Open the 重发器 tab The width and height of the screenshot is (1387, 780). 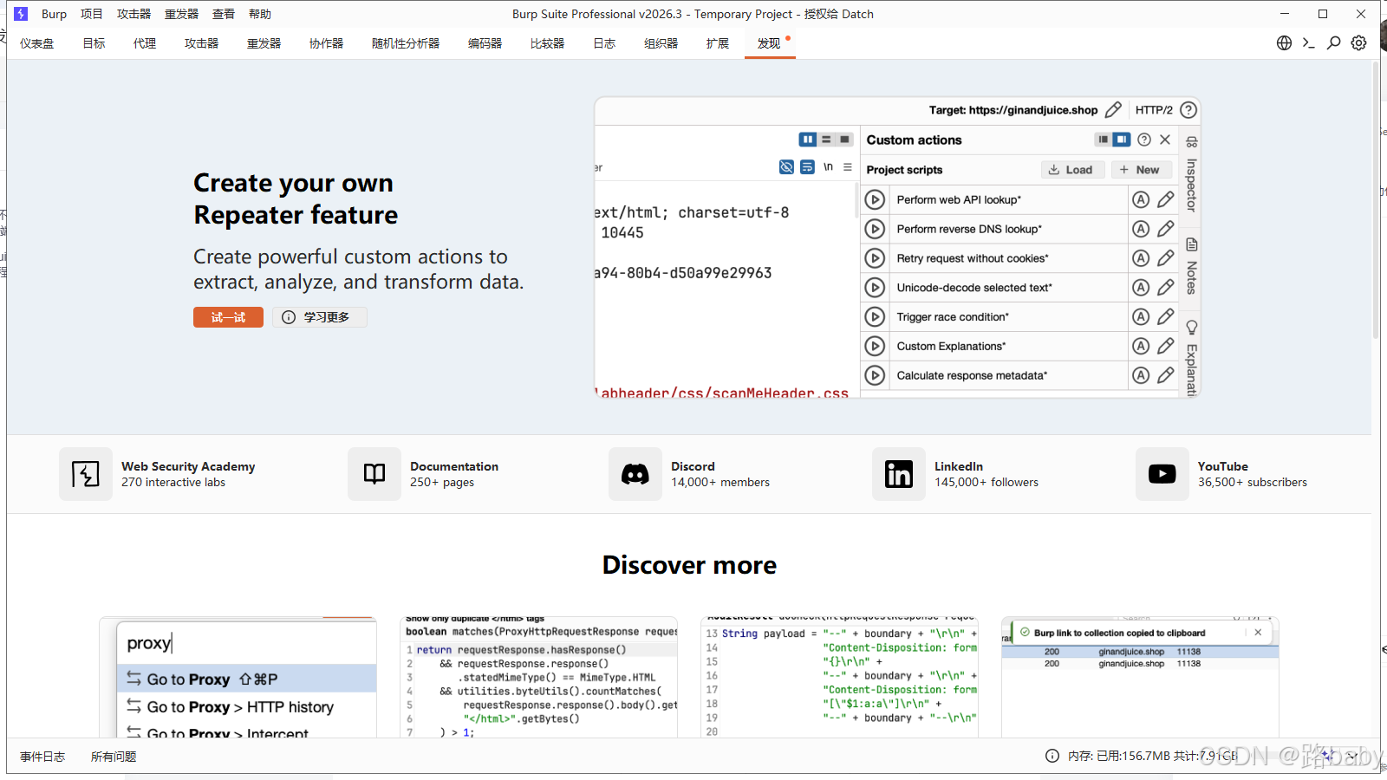point(264,43)
